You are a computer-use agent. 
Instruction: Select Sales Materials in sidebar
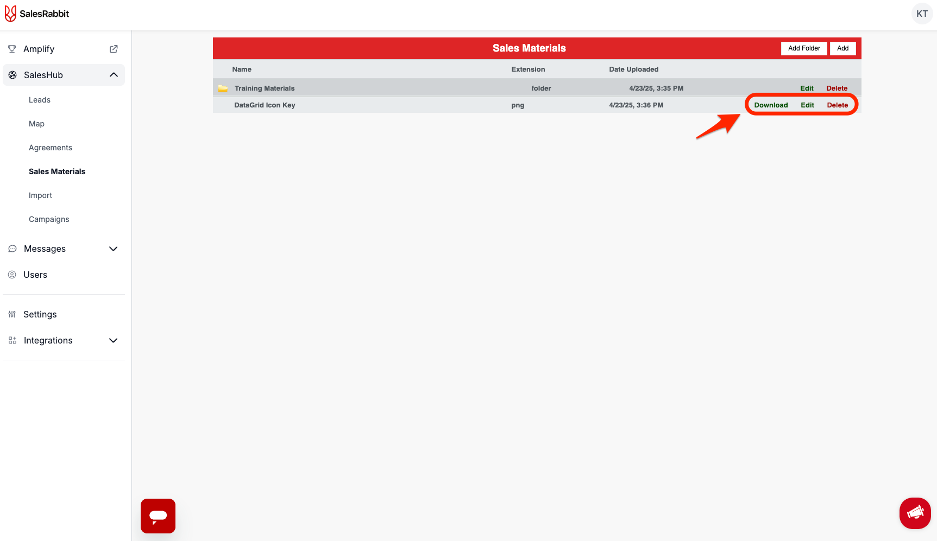coord(57,171)
